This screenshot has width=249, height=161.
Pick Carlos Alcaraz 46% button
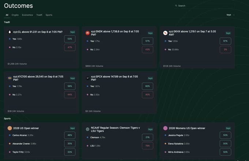tap(70, 135)
